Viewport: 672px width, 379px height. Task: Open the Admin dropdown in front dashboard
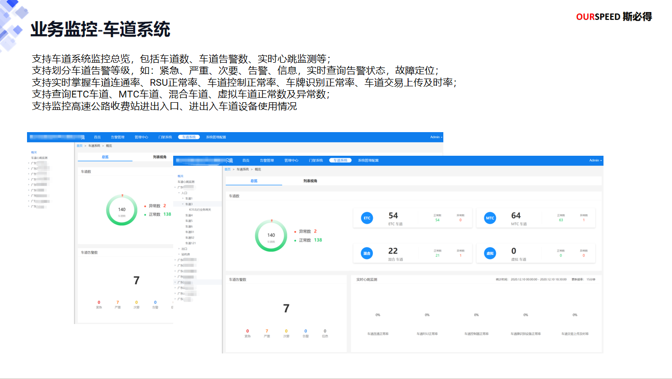[594, 161]
